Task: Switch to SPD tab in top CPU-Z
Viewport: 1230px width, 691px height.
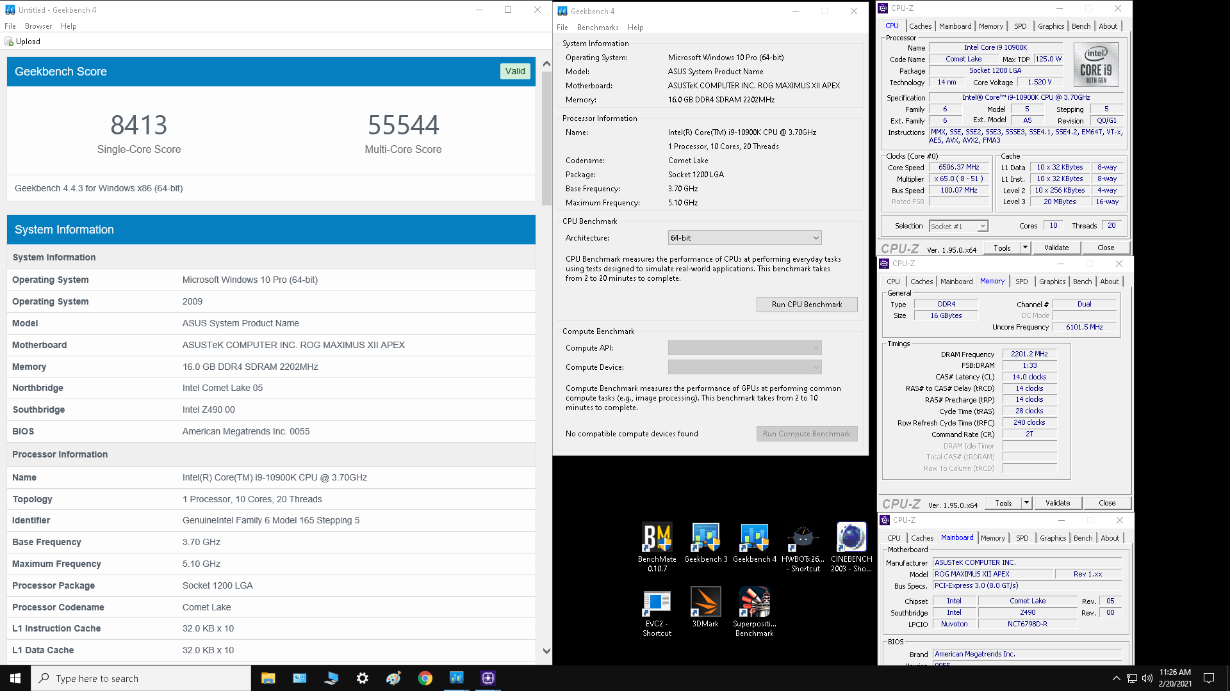Action: (x=1021, y=26)
